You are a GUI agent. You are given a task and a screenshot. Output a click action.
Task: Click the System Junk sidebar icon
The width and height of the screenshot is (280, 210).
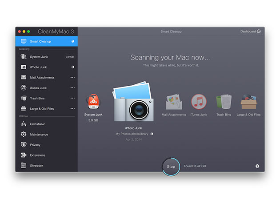[24, 57]
